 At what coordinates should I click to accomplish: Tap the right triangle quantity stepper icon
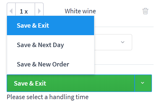click(39, 11)
